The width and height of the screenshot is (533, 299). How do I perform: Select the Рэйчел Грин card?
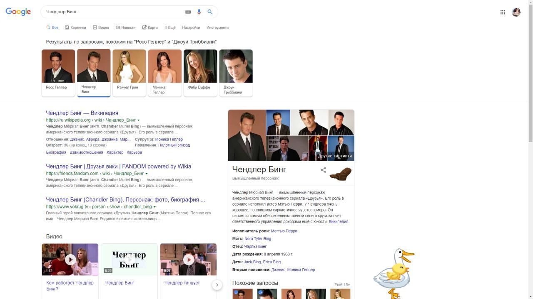[x=129, y=73]
